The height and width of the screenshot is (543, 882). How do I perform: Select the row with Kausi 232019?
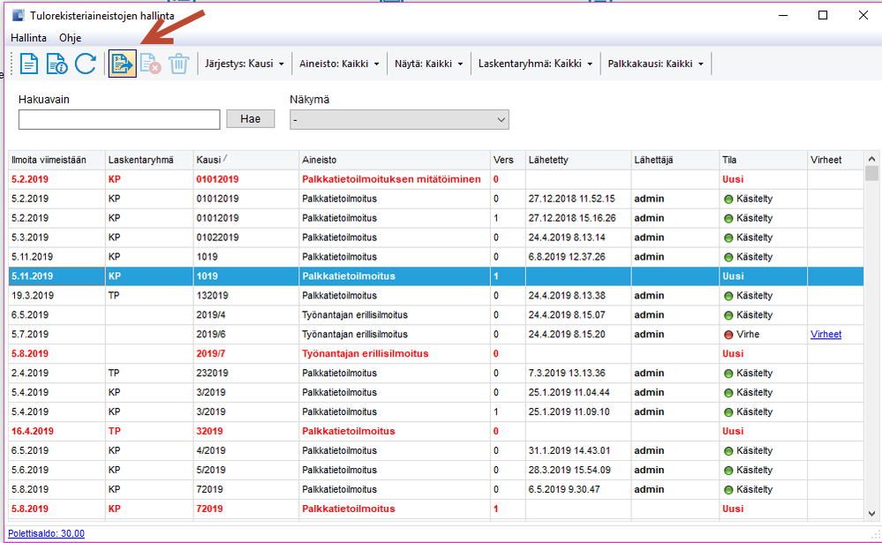[x=436, y=373]
